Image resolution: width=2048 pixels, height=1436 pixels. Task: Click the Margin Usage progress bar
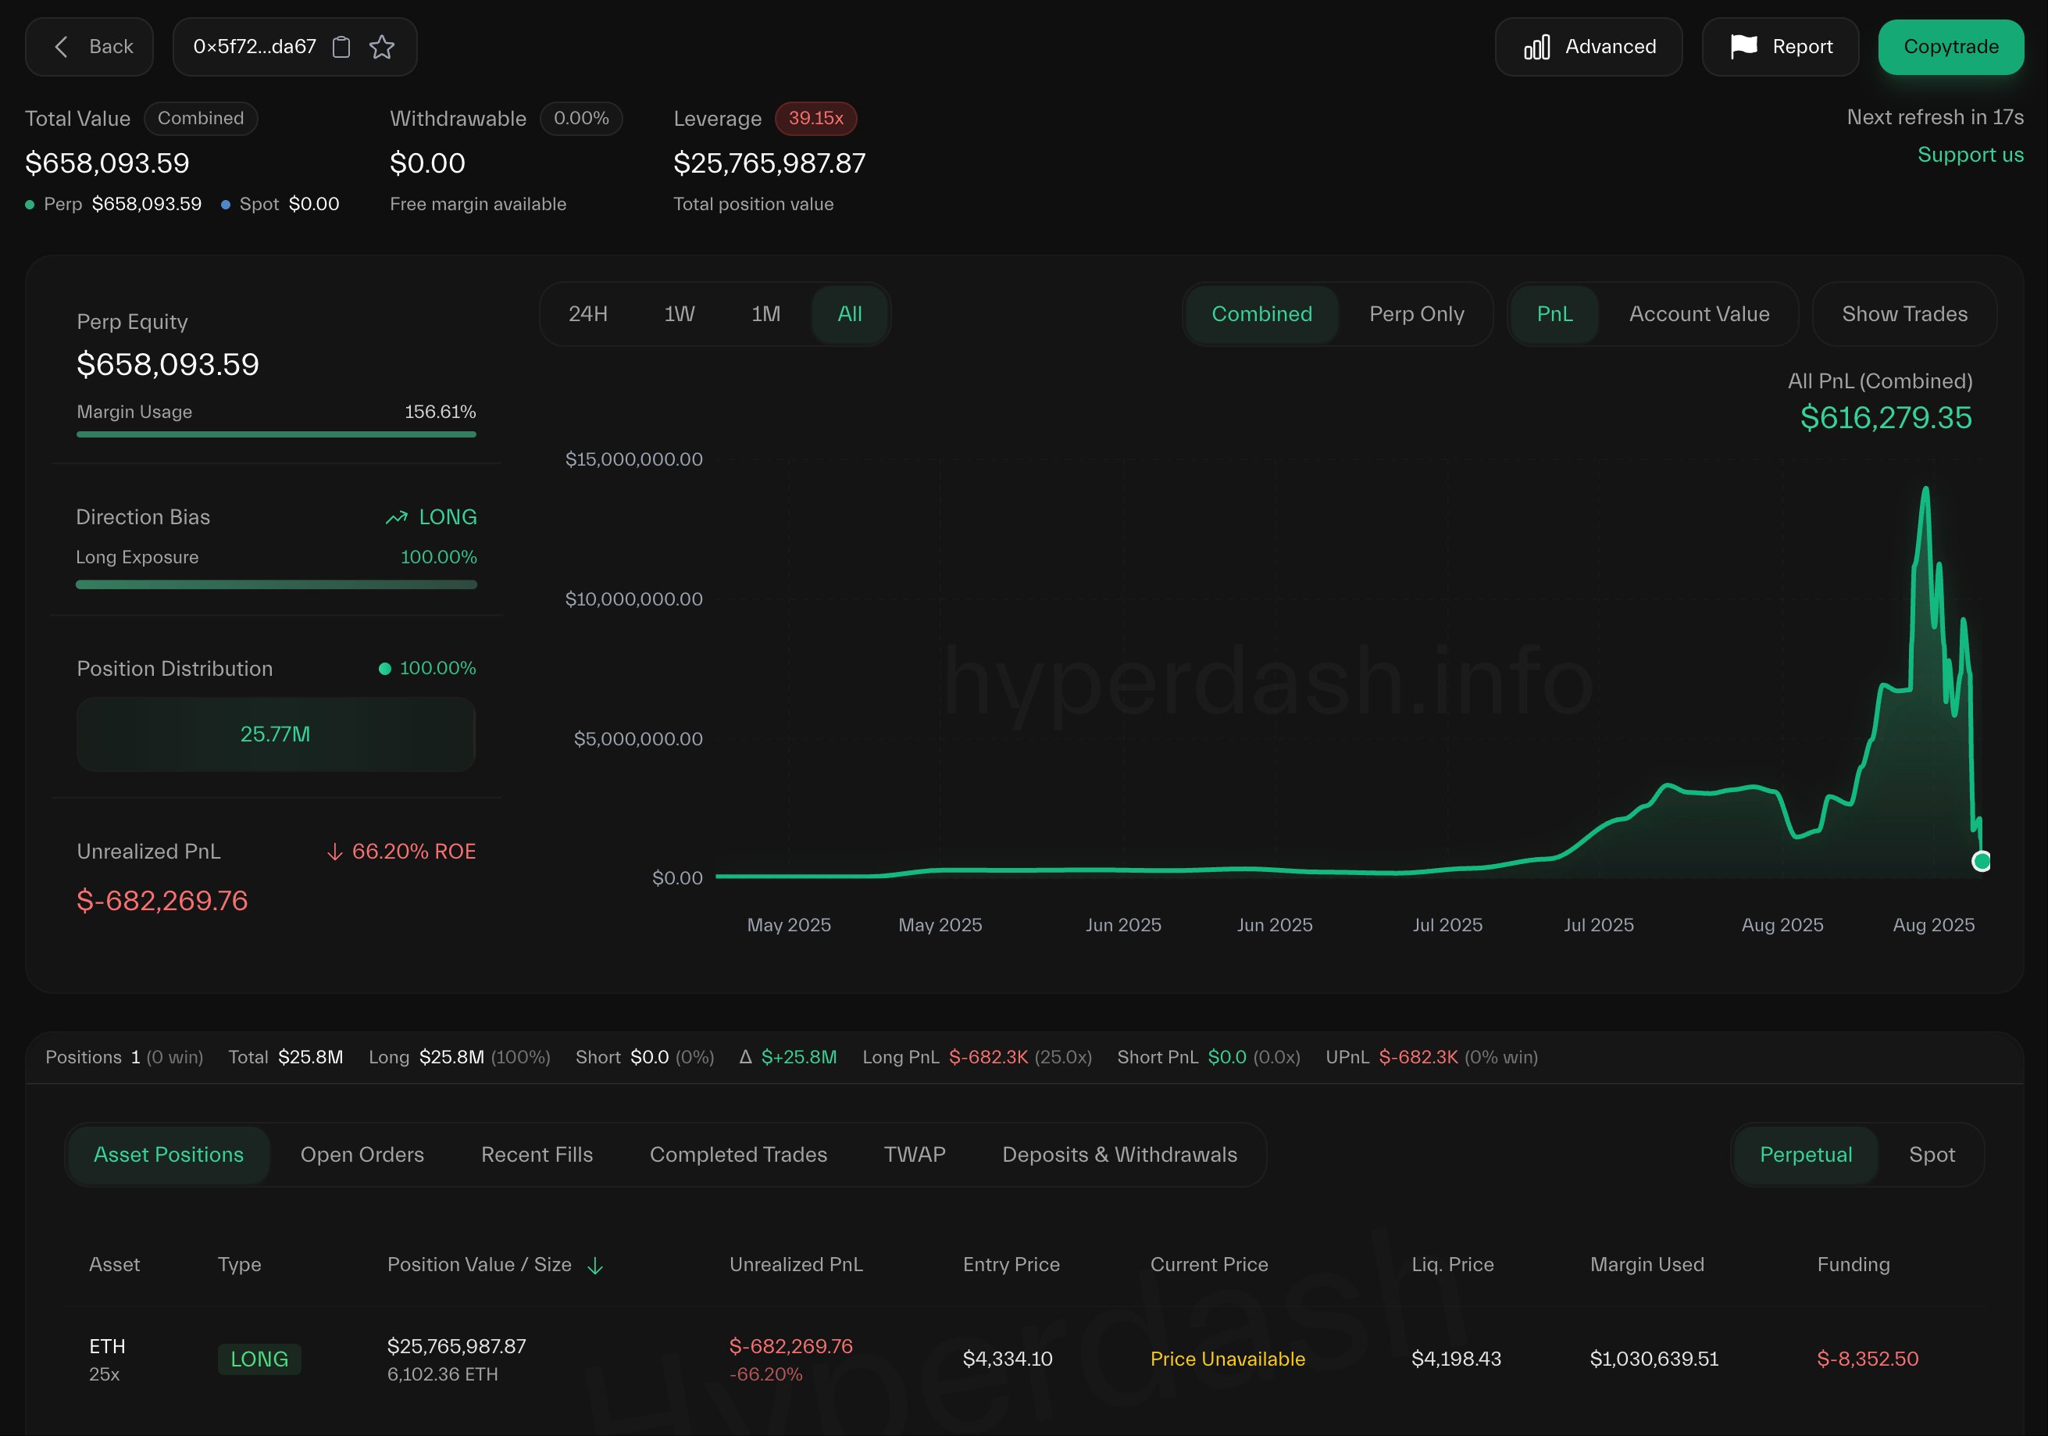pos(277,434)
